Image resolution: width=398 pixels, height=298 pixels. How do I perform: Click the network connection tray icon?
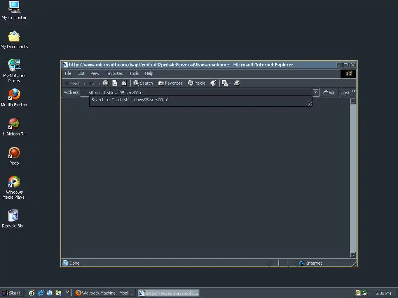[365, 293]
